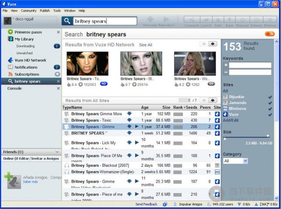The height and width of the screenshot is (209, 281).
Task: Collapse the Friends panel chevron
Action: 57,152
